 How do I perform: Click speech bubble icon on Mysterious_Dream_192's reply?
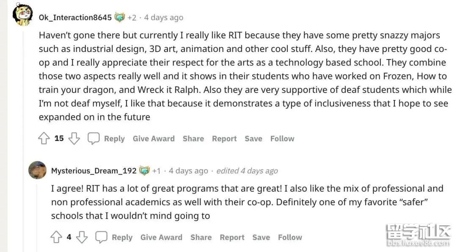click(101, 237)
